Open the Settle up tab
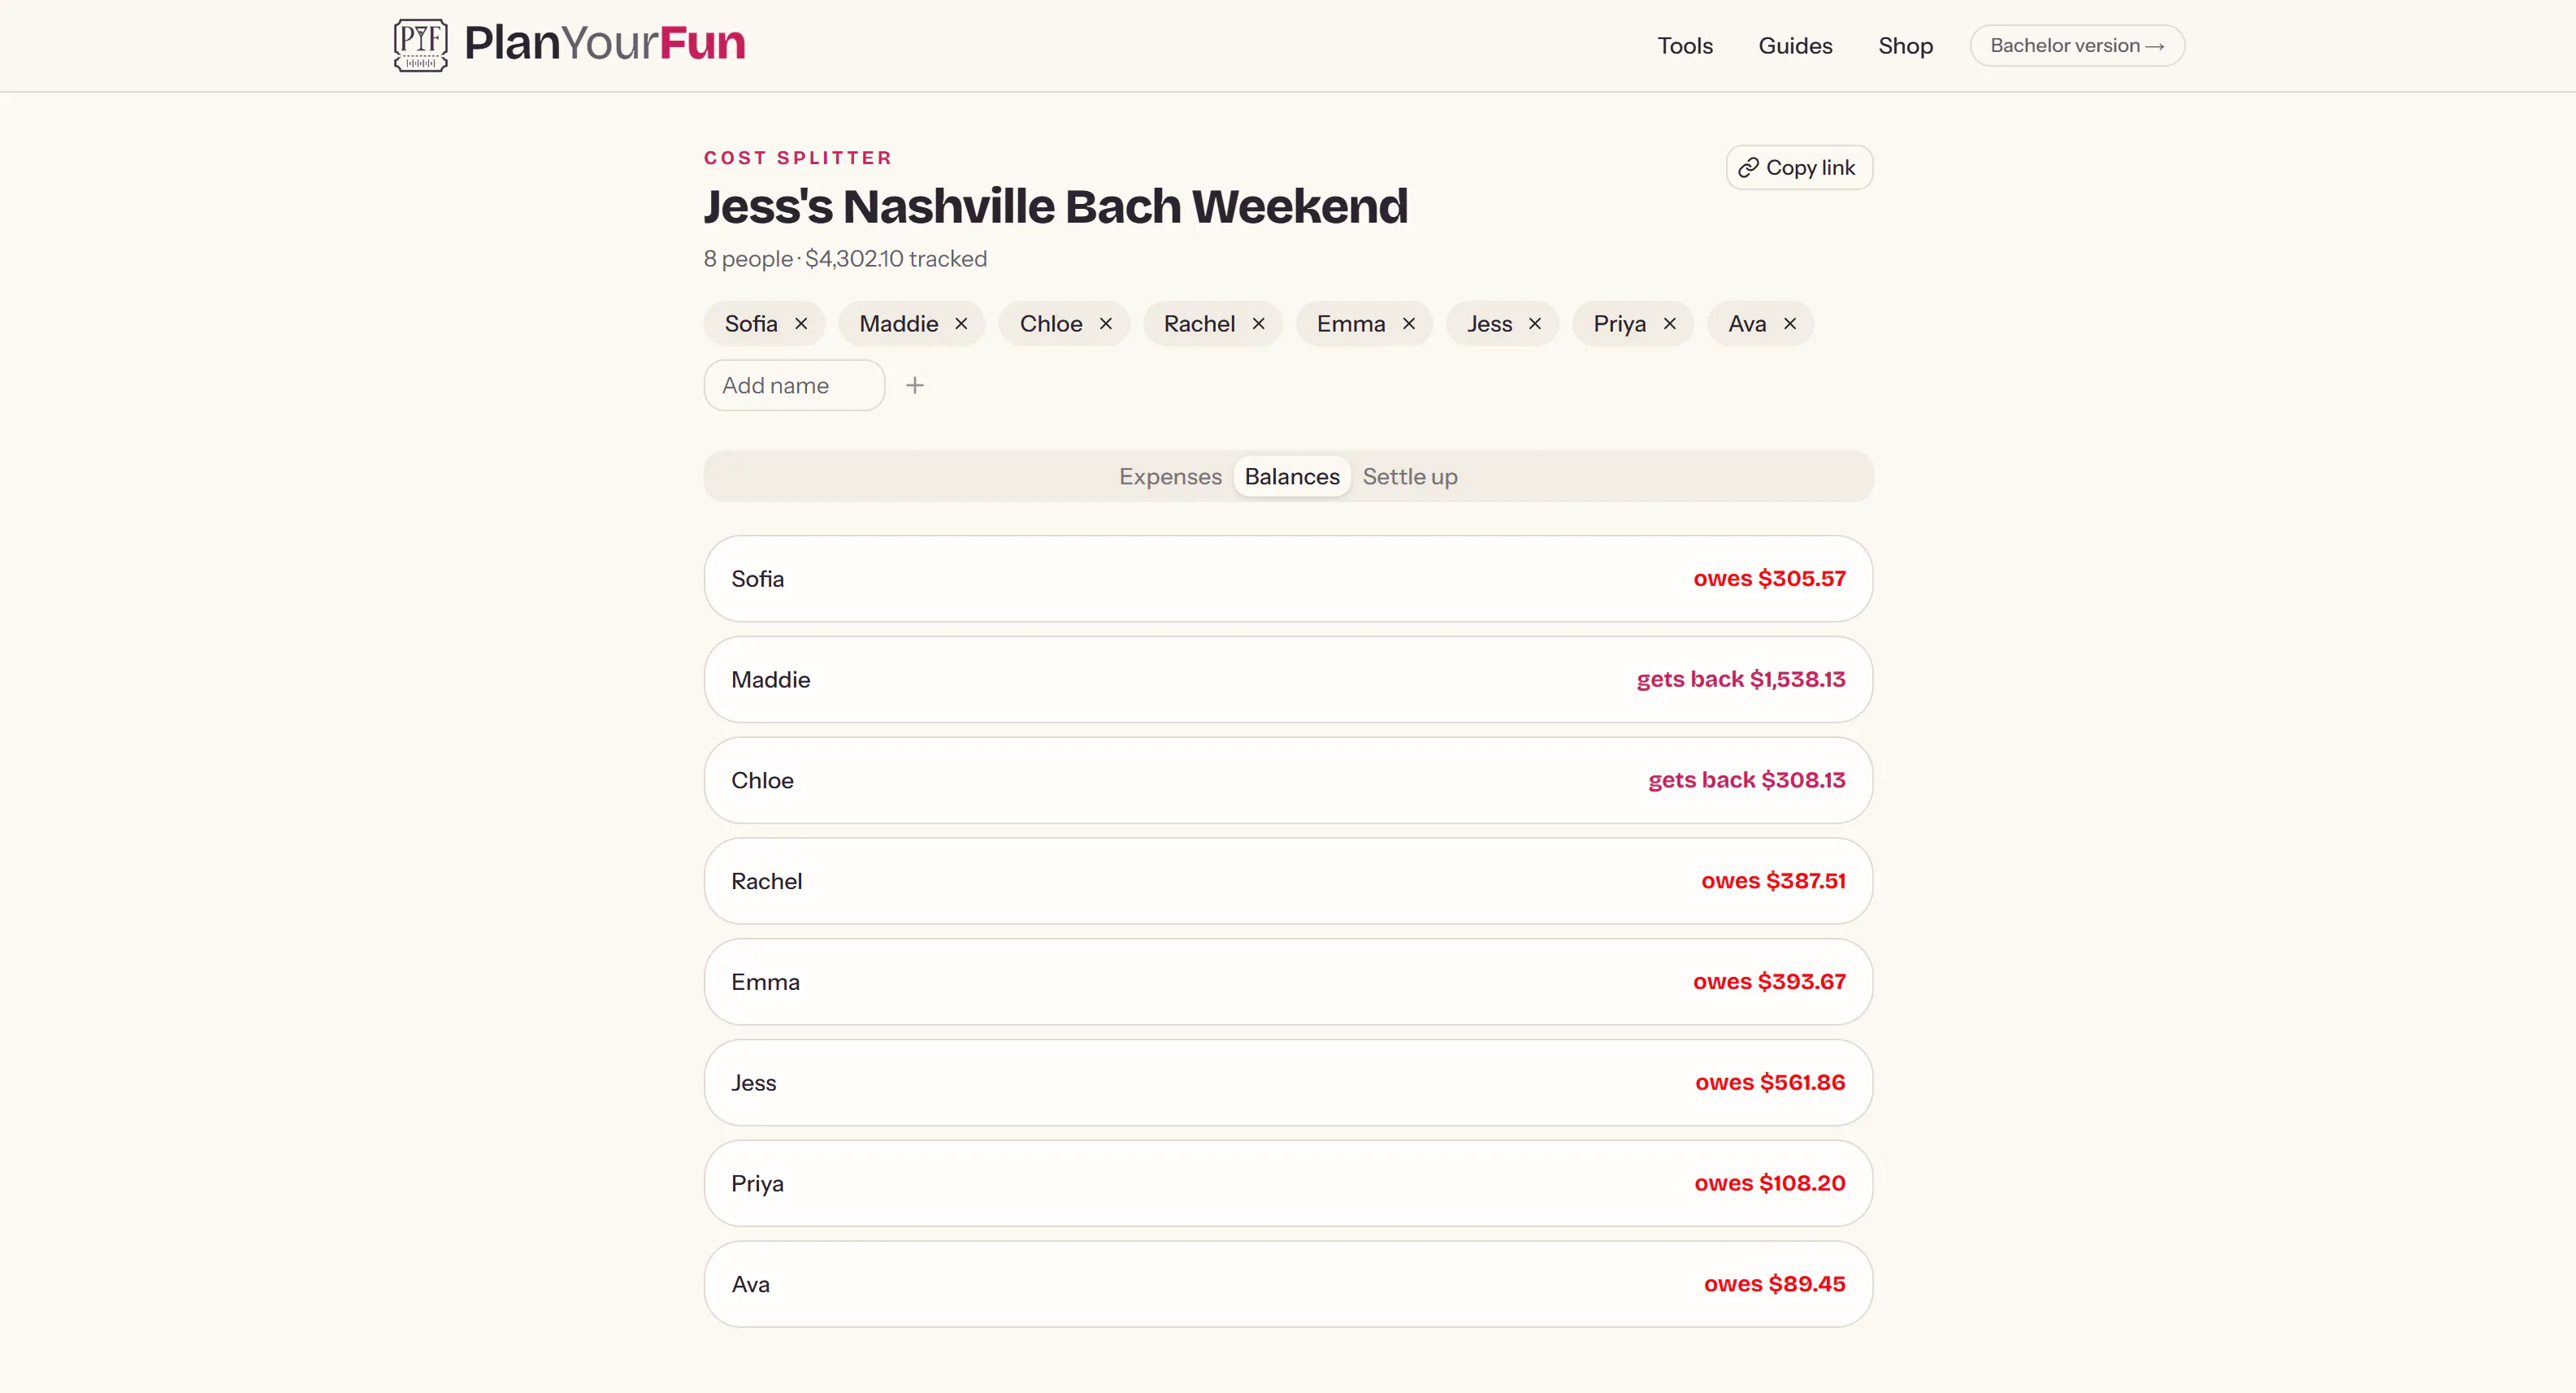Image resolution: width=2576 pixels, height=1393 pixels. point(1410,477)
